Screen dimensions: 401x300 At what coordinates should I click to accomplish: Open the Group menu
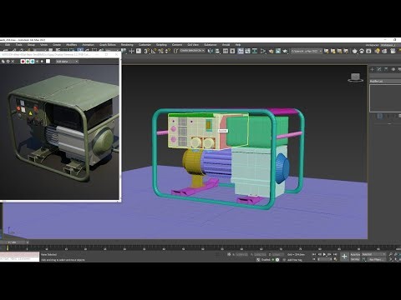(31, 45)
